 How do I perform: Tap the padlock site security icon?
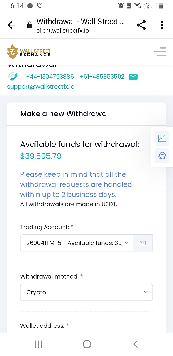point(29,25)
